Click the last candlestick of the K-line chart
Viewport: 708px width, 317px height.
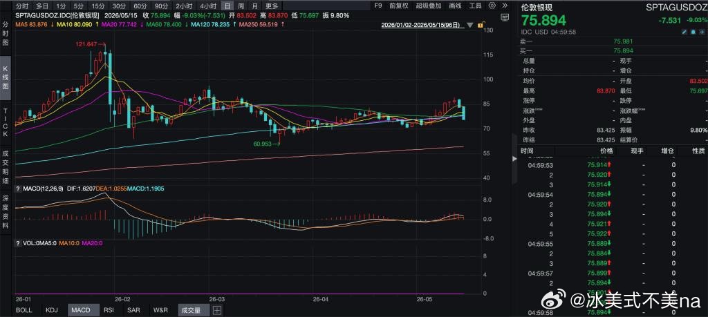tap(464, 113)
